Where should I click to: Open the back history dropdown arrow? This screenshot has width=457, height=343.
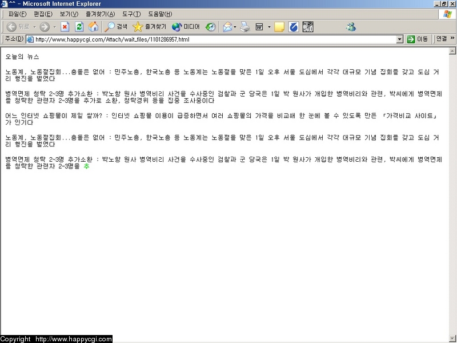[x=34, y=27]
